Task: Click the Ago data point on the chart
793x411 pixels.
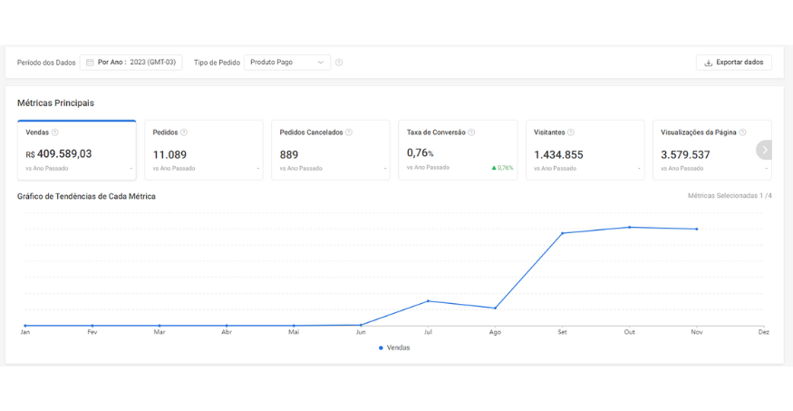Action: point(495,308)
